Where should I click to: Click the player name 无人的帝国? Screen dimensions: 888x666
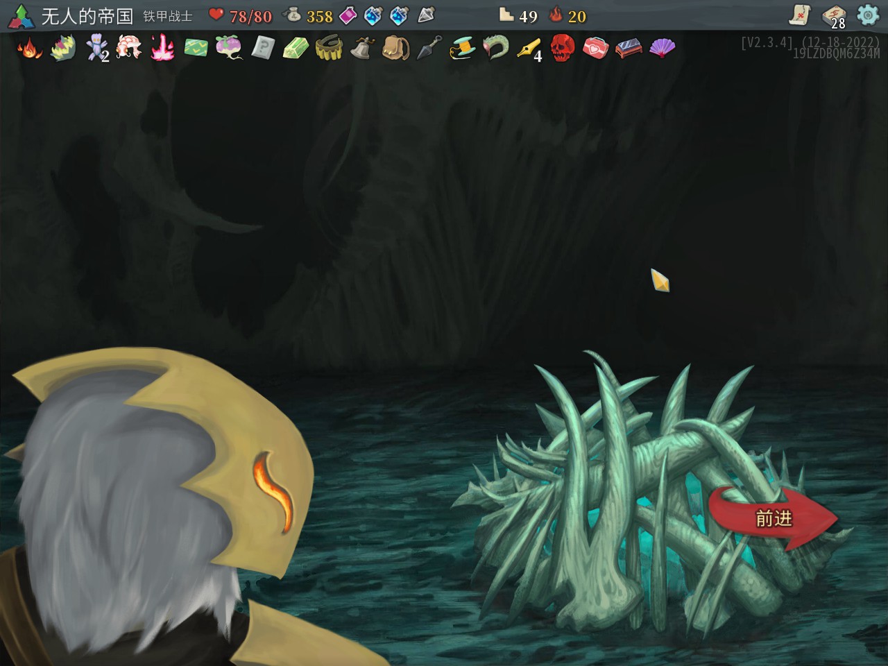(x=87, y=16)
